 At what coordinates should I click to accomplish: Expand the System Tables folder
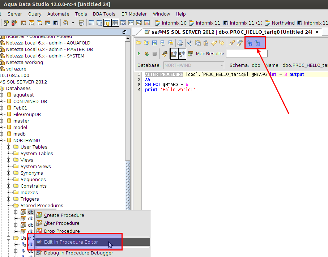pos(9,154)
